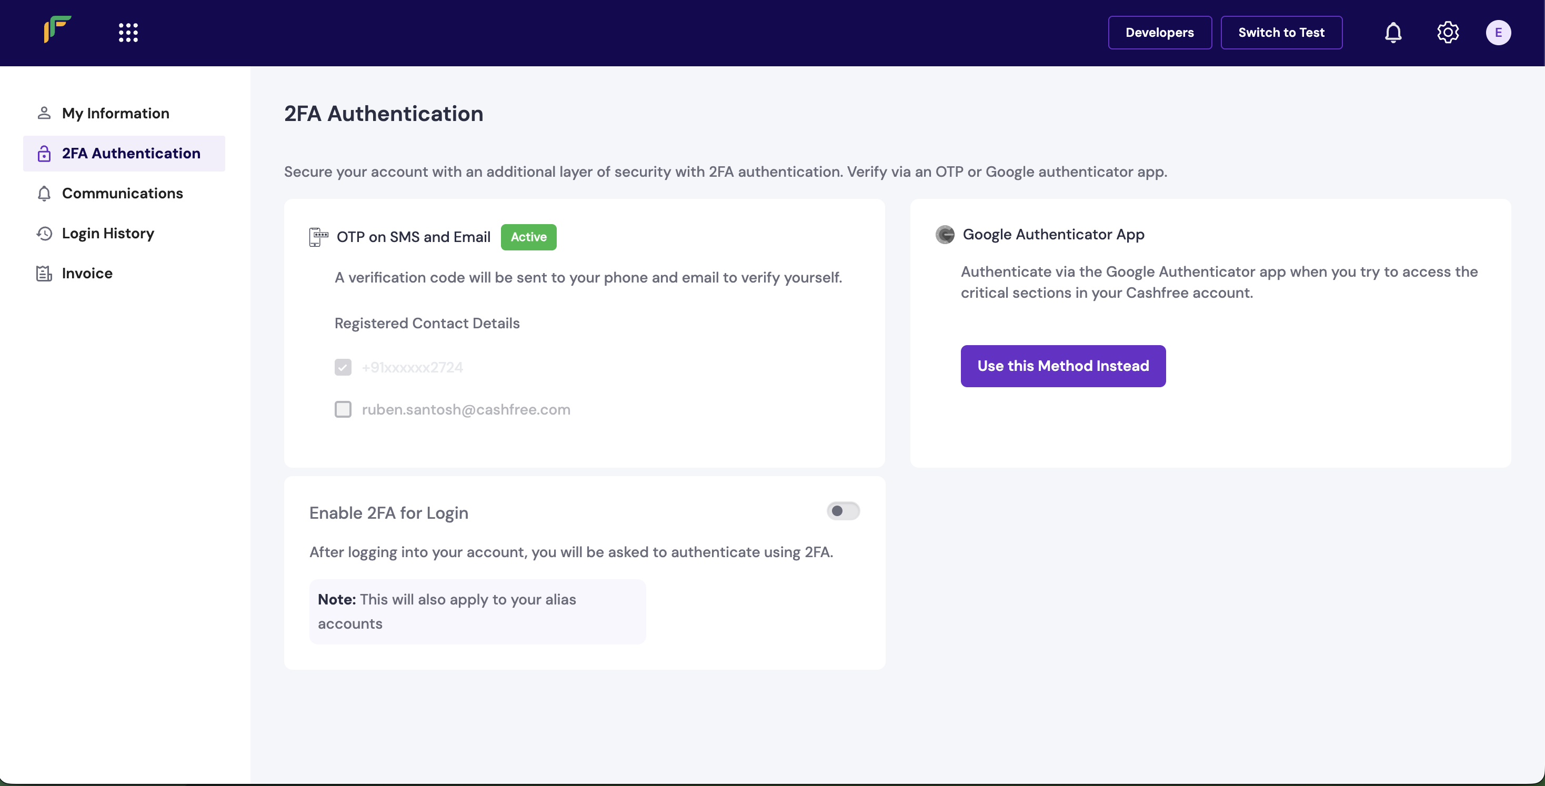Click the Google Authenticator App logo
Image resolution: width=1545 pixels, height=786 pixels.
945,235
